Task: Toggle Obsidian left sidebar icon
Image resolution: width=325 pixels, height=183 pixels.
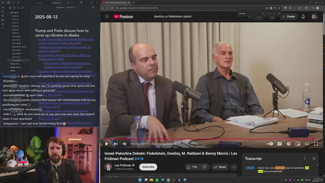Action: click(x=3, y=3)
